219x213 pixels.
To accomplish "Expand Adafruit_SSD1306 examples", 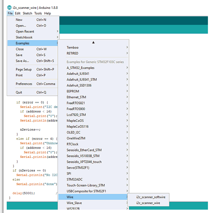I will tap(93, 85).
